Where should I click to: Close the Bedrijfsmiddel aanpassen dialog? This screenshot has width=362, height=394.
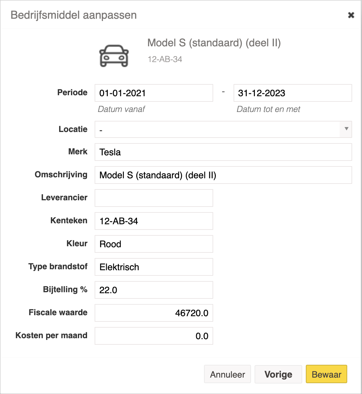(x=351, y=15)
